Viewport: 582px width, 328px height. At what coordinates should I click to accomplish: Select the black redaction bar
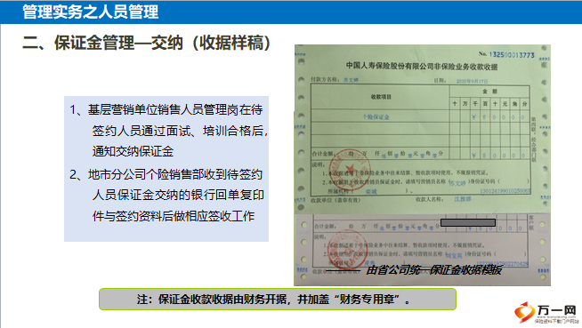tap(468, 222)
